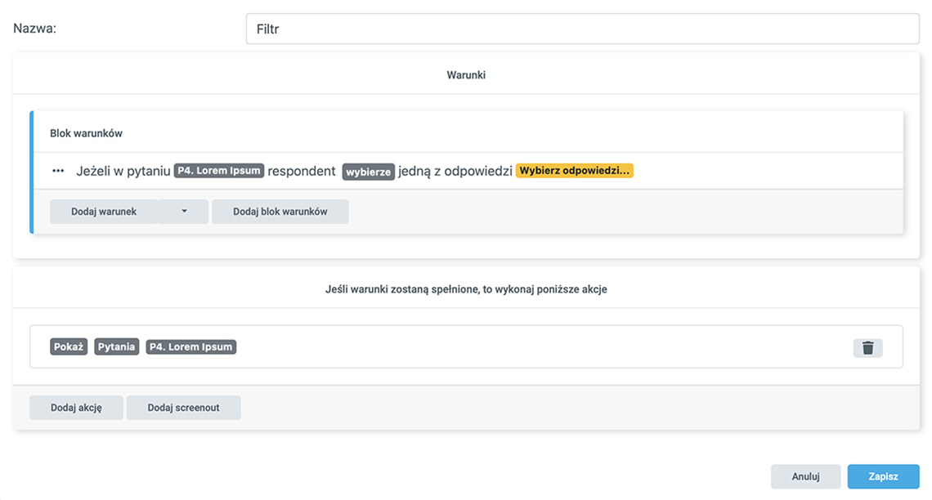Add a new block via Dodaj blok warunków
The image size is (932, 500).
(x=280, y=212)
